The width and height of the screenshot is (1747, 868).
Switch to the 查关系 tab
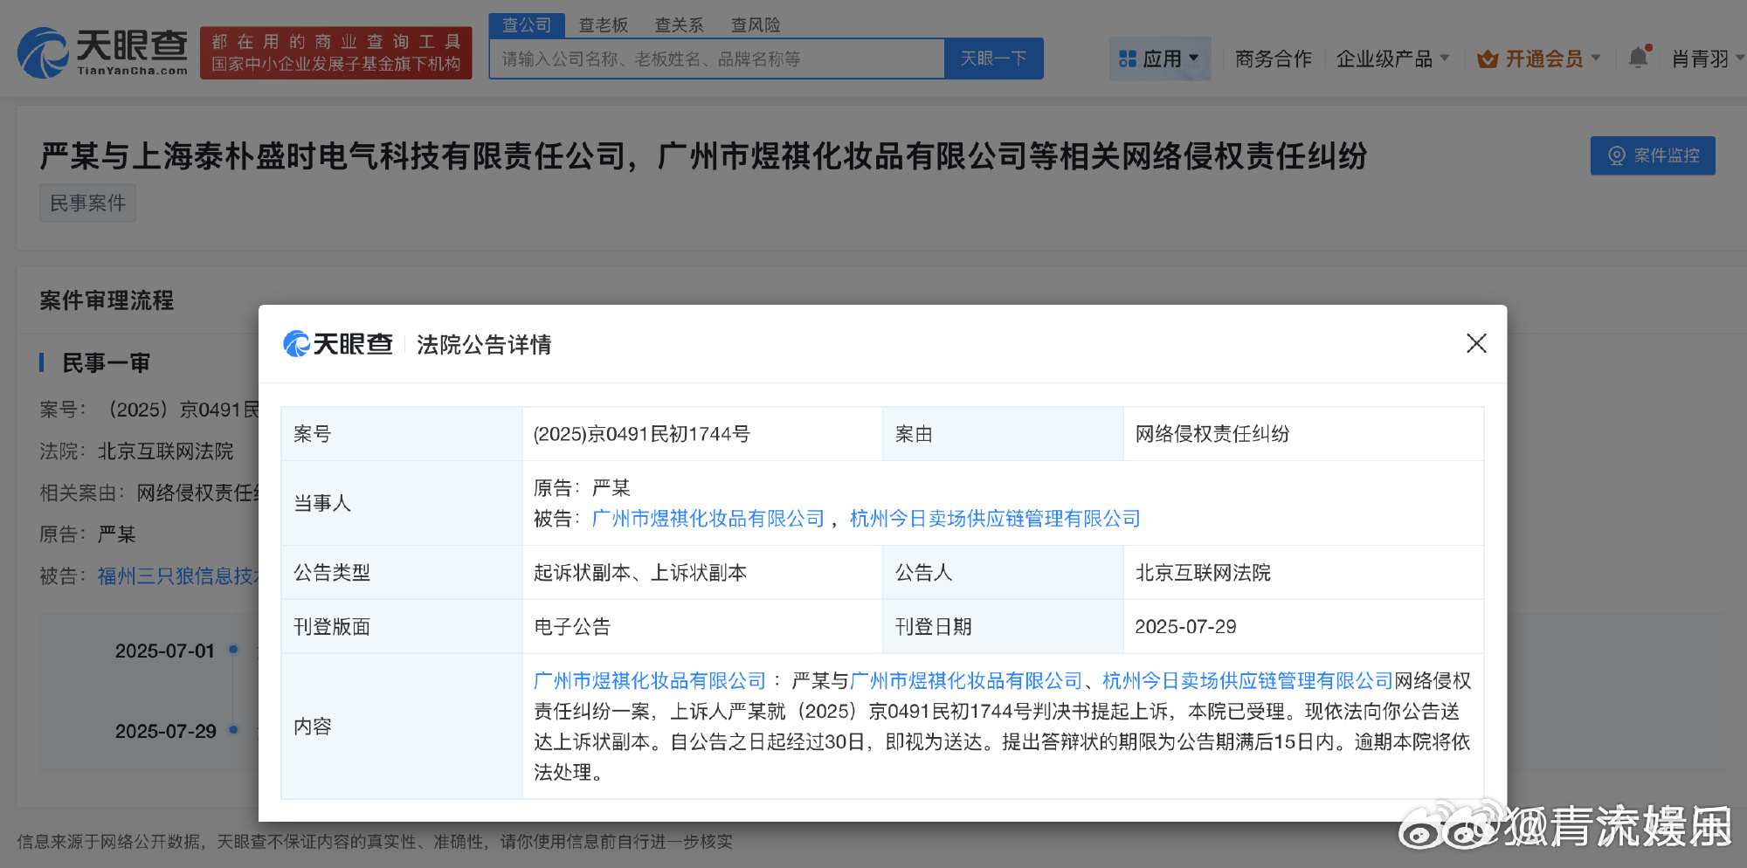(680, 25)
